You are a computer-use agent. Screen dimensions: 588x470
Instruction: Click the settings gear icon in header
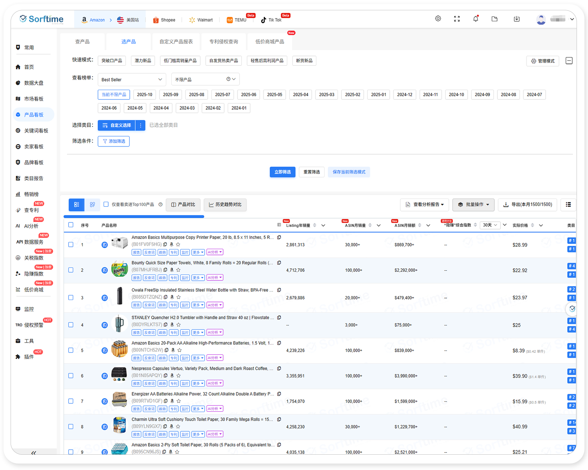[x=438, y=19]
